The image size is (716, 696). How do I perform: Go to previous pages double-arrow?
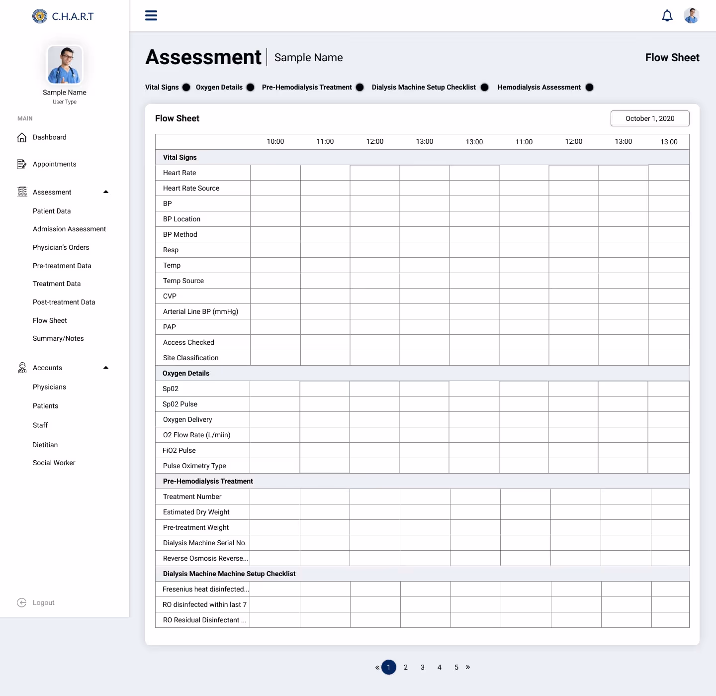point(377,667)
